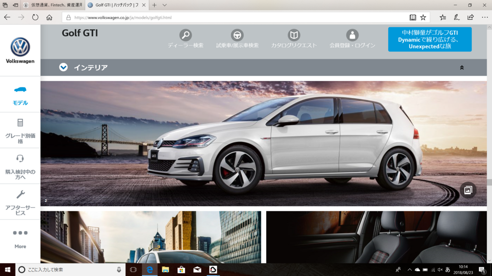Open the interior seats thumbnail
Image resolution: width=492 pixels, height=276 pixels.
pyautogui.click(x=377, y=237)
